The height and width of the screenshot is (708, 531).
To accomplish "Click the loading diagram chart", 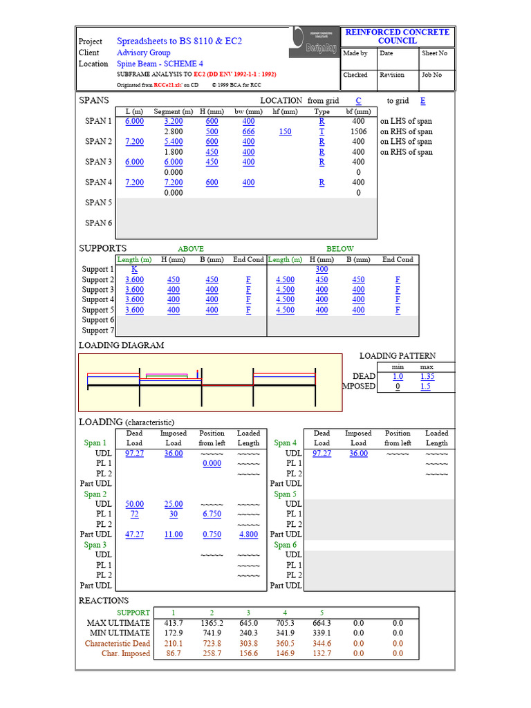I will [x=210, y=383].
